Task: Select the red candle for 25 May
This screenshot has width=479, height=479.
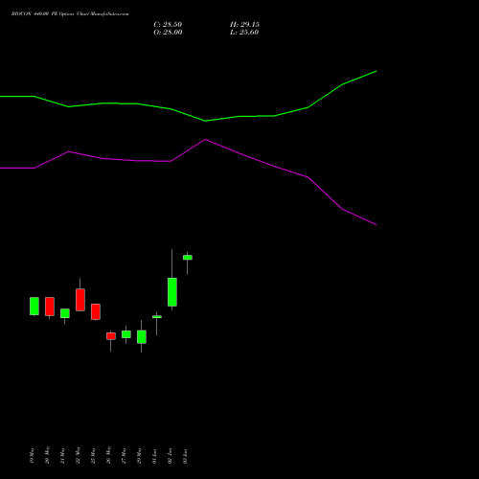Action: coord(96,311)
